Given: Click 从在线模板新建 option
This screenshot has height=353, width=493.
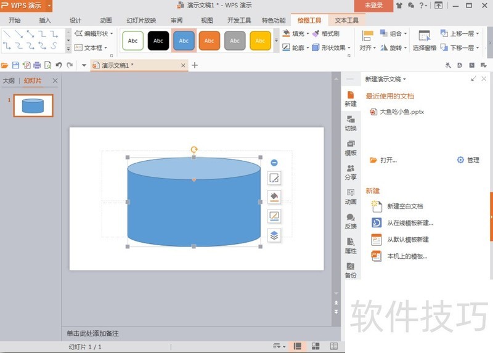Looking at the screenshot, I should pos(402,223).
